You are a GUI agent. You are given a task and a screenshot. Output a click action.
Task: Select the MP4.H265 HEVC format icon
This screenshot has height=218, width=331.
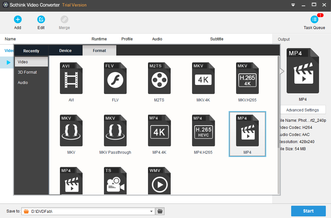click(x=203, y=130)
